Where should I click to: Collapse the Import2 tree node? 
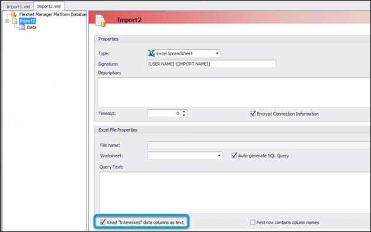click(x=7, y=21)
